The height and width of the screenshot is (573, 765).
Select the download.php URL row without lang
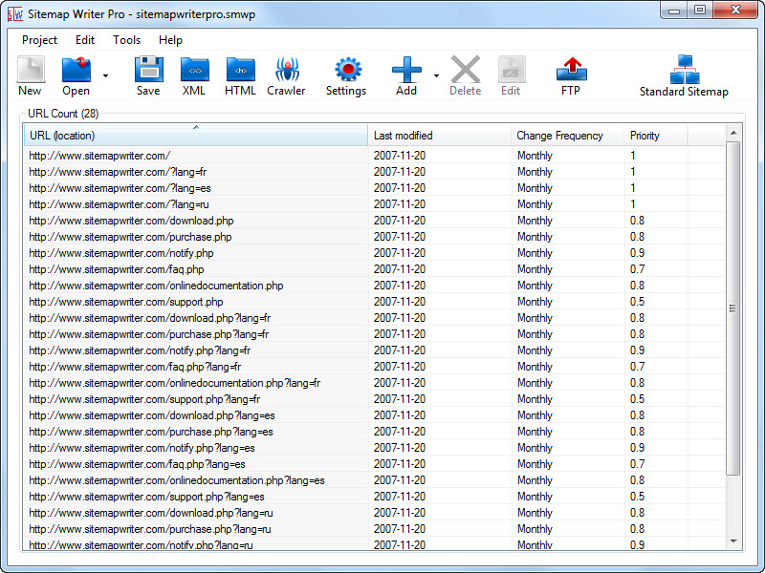[x=374, y=221]
